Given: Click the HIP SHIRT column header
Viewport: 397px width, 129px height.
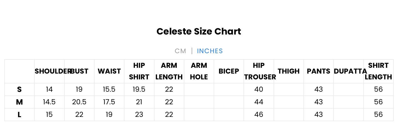Looking at the screenshot, I should pyautogui.click(x=139, y=71).
